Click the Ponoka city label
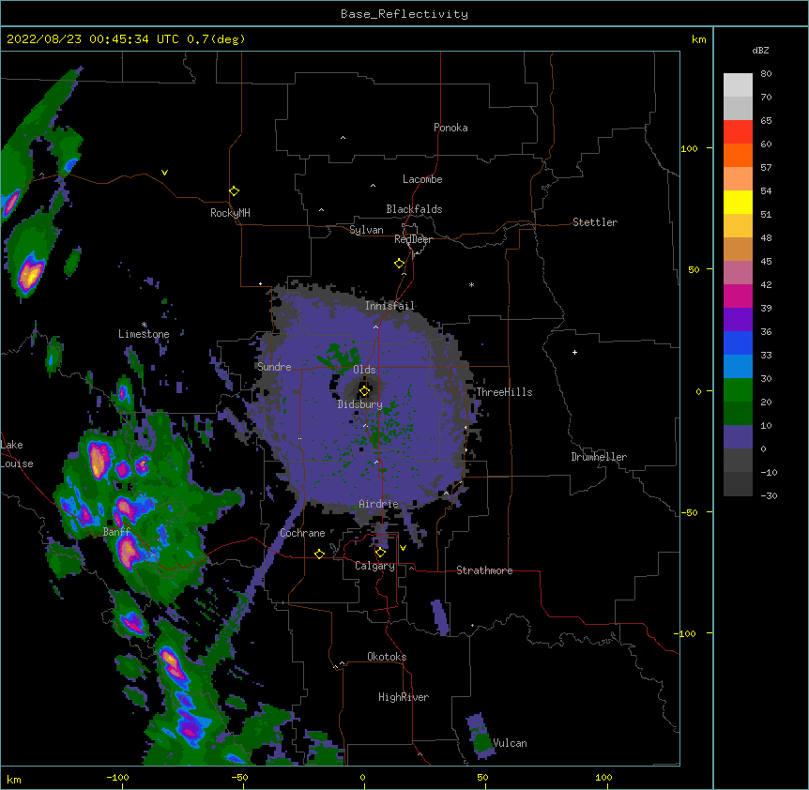 tap(450, 128)
